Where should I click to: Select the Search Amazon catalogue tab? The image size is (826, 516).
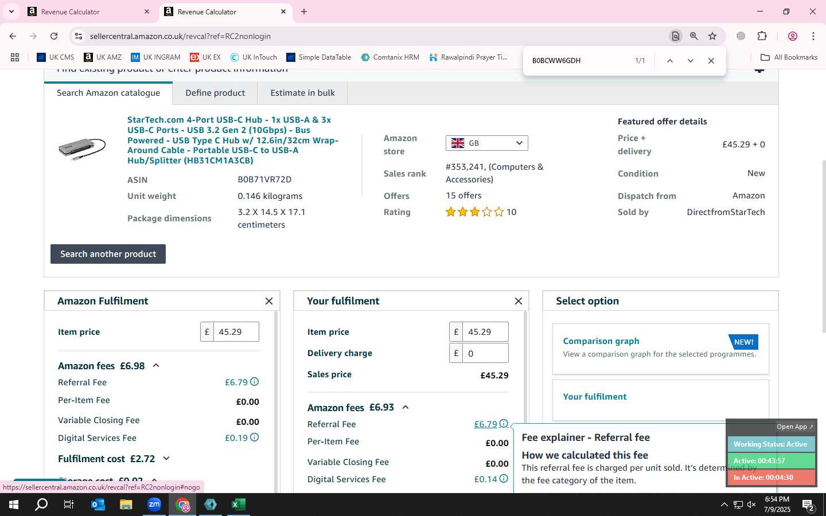108,93
